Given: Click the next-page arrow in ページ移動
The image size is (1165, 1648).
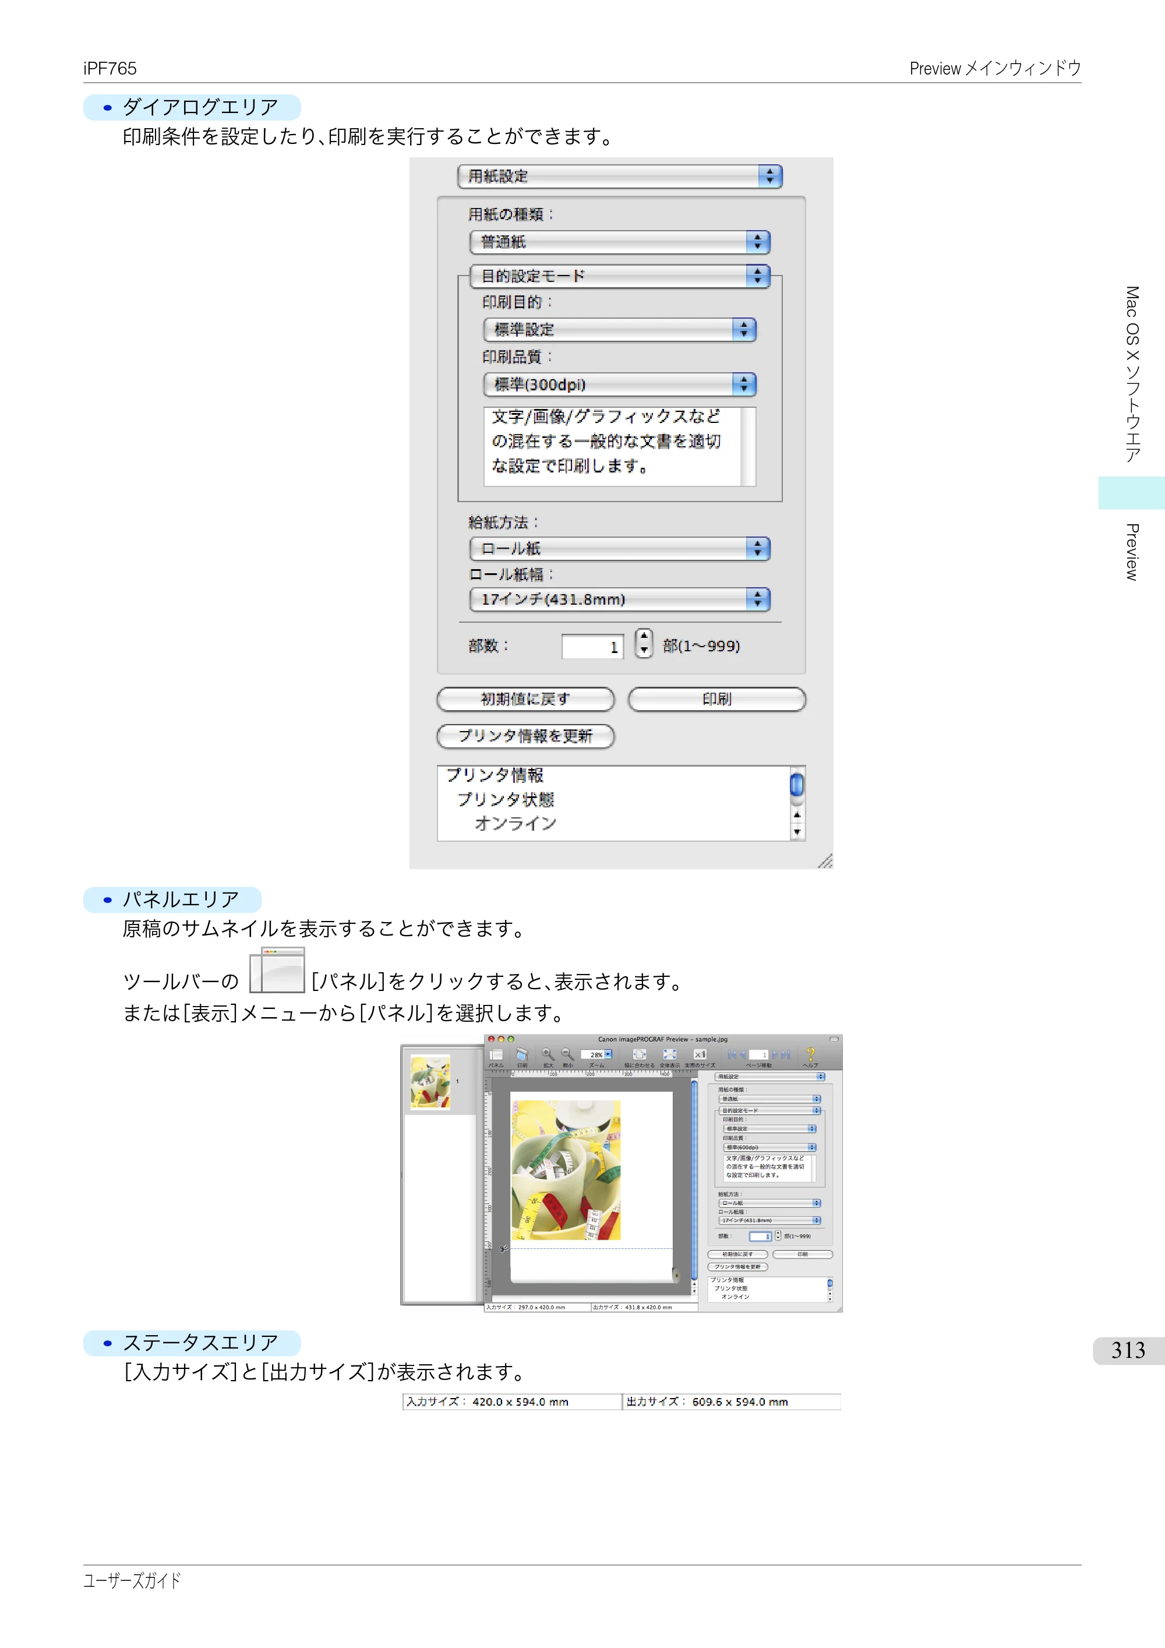Looking at the screenshot, I should pyautogui.click(x=775, y=1054).
